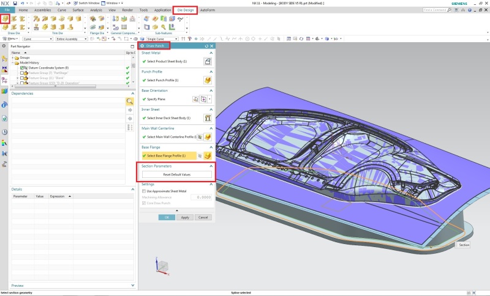Image resolution: width=490 pixels, height=296 pixels.
Task: Click the plane dialog icon beside Specify Plane
Action: pos(195,99)
